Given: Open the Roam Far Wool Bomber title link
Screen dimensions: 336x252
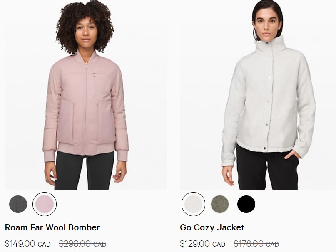Looking at the screenshot, I should click(52, 227).
